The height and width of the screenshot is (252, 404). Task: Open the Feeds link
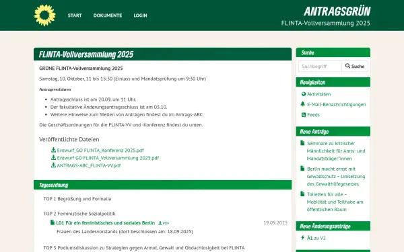[x=313, y=115]
